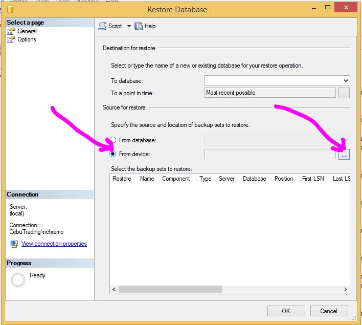Expand the To database dropdown
The width and height of the screenshot is (362, 325).
coord(346,81)
